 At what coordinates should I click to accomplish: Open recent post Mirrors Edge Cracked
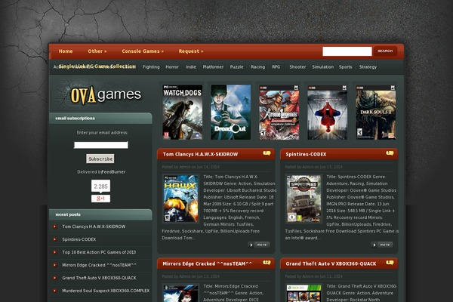tap(100, 265)
